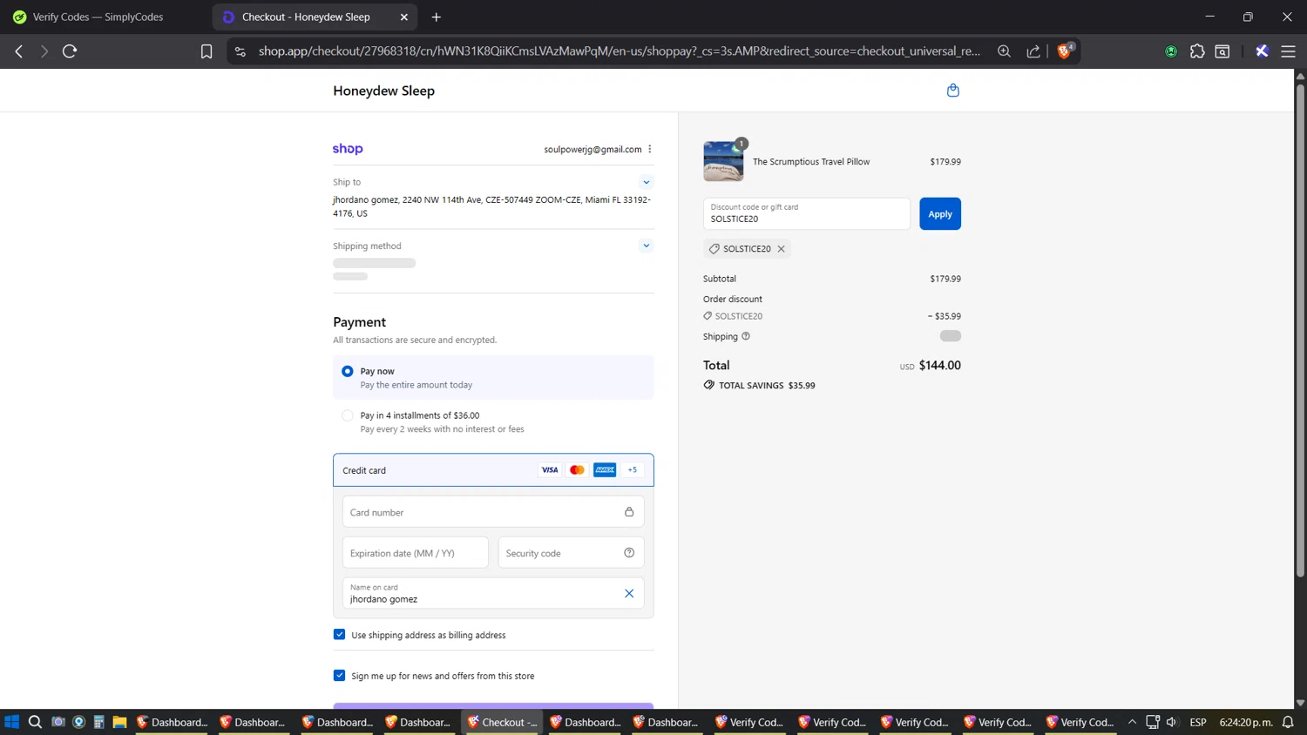
Task: Open volume control in system tray
Action: [1172, 722]
